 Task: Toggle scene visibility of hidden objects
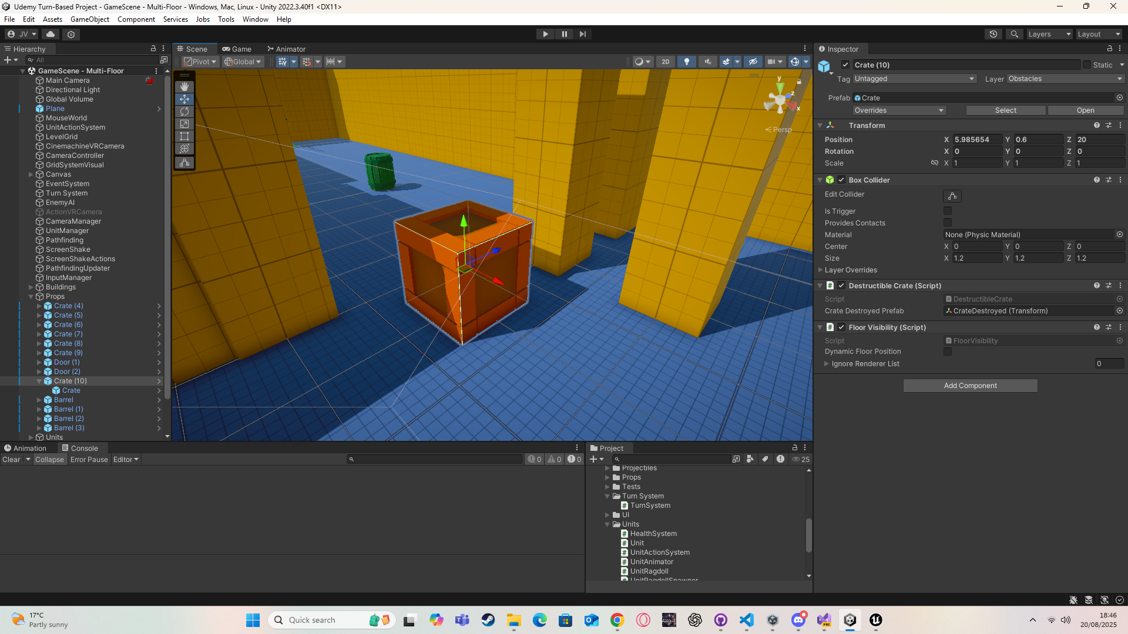coord(753,62)
